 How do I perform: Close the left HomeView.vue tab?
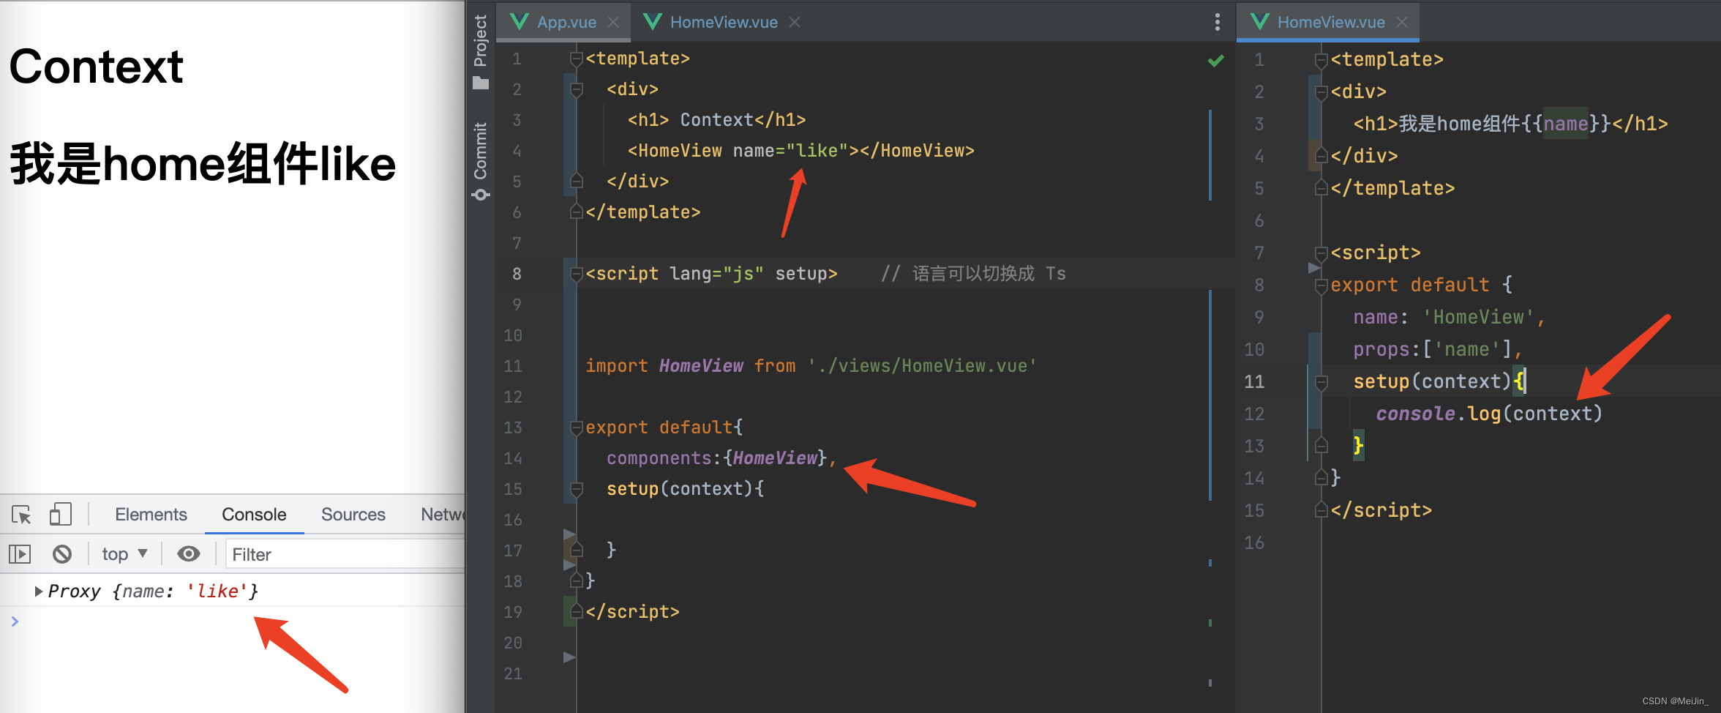click(795, 22)
